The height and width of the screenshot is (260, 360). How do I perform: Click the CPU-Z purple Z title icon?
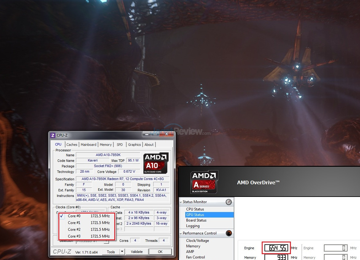point(53,135)
